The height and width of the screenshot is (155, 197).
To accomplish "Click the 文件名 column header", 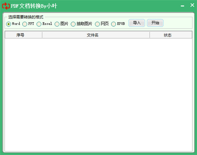I will point(96,35).
